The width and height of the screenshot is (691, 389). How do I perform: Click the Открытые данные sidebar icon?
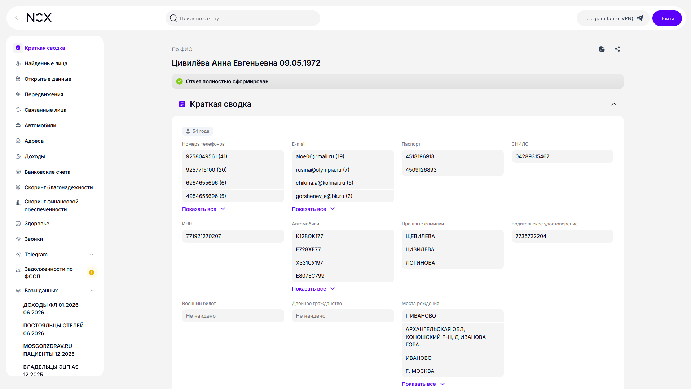(x=18, y=79)
